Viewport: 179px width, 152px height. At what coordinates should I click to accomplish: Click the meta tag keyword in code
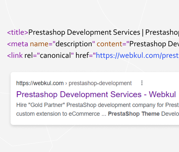coord(18,44)
